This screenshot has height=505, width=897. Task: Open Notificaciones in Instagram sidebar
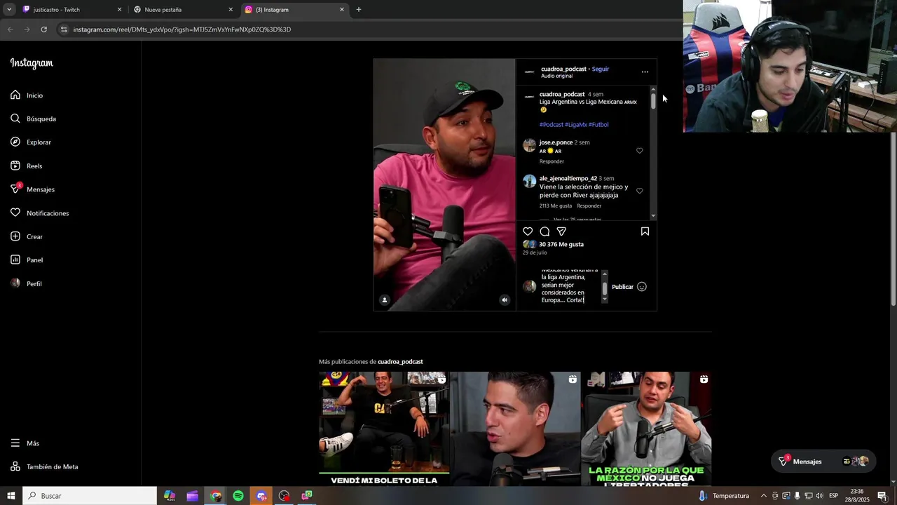(x=39, y=213)
